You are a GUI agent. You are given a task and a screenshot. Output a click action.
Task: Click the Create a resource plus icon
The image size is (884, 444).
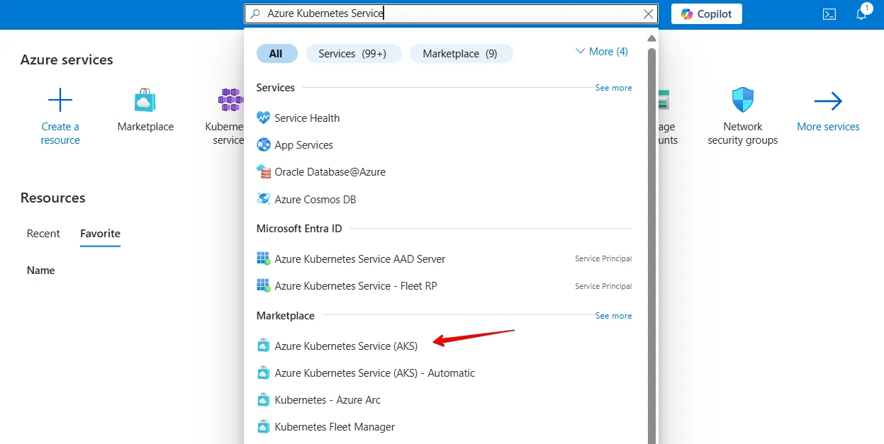[x=60, y=101]
